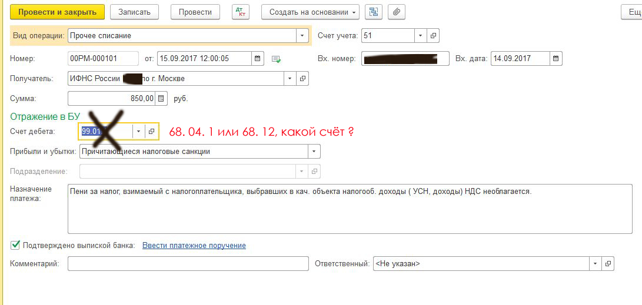
Task: Expand Получатель dropdown arrow
Action: pos(290,79)
